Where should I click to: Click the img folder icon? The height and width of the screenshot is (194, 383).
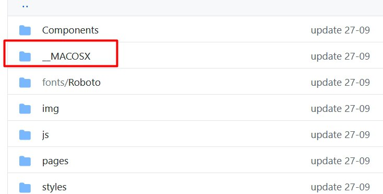tap(25, 109)
